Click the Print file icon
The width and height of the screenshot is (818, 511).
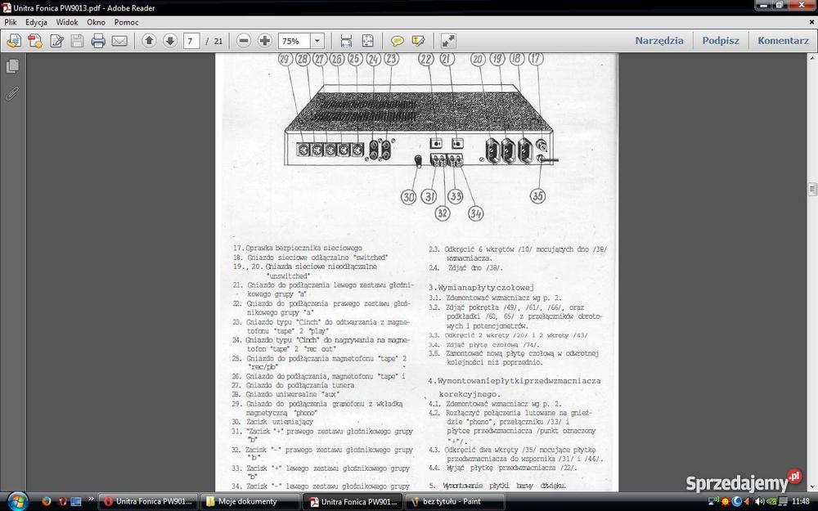(x=98, y=41)
